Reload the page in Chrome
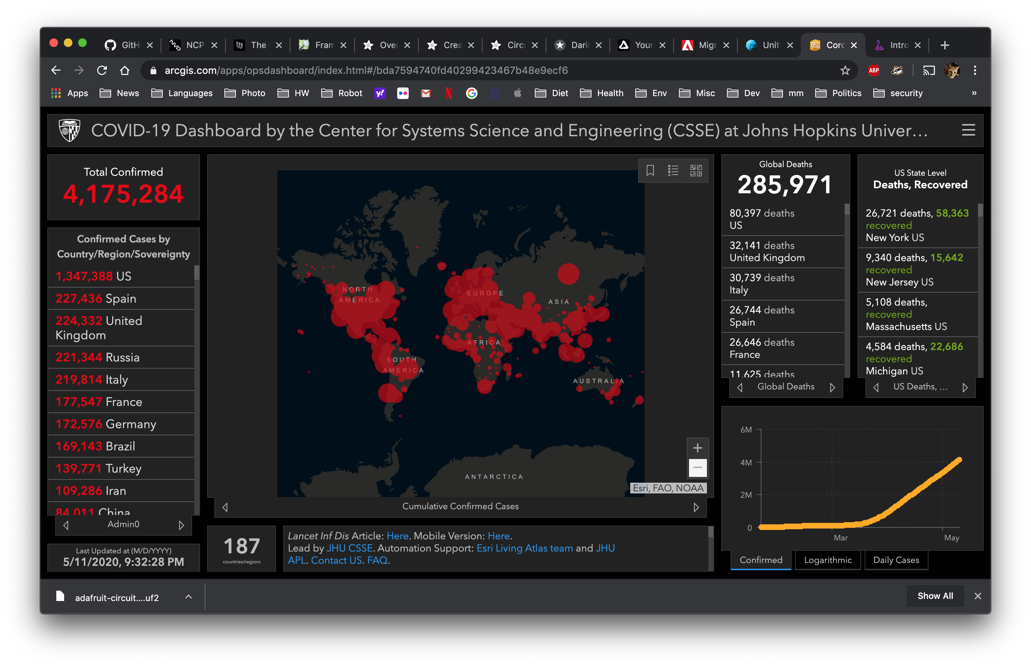The width and height of the screenshot is (1031, 667). click(102, 70)
